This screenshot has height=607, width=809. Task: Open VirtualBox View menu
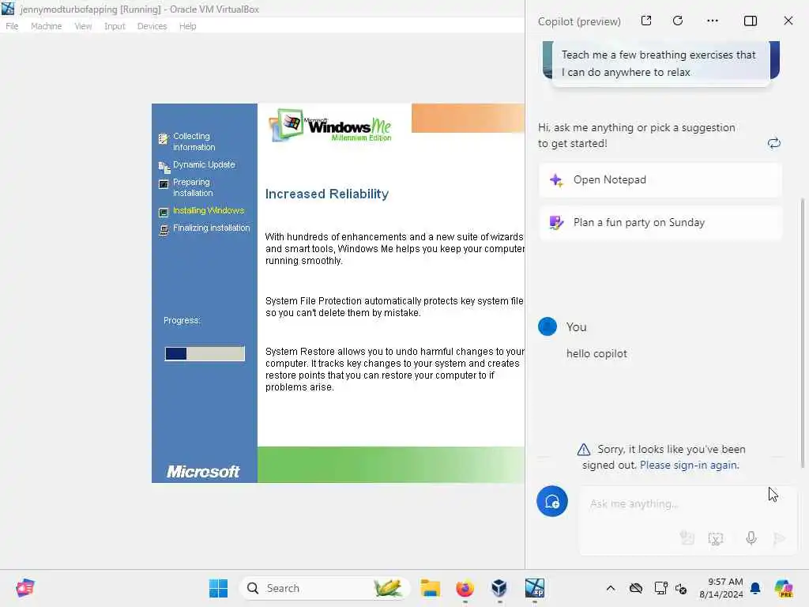pyautogui.click(x=83, y=26)
